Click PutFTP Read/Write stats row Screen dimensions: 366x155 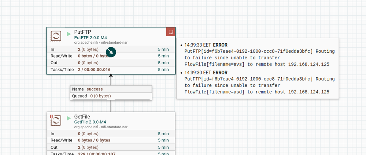tap(111, 56)
